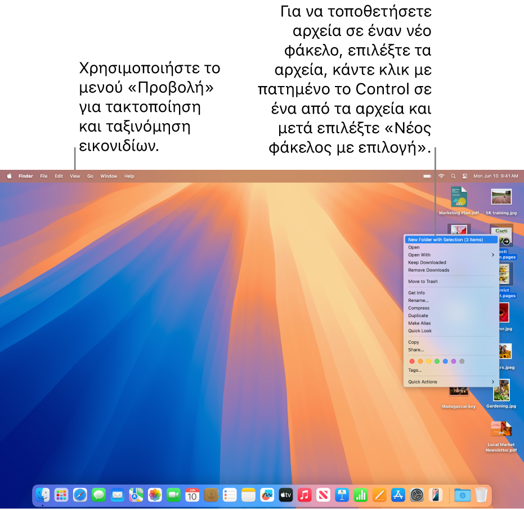The height and width of the screenshot is (510, 524).
Task: Choose Open from the context menu
Action: (451, 247)
